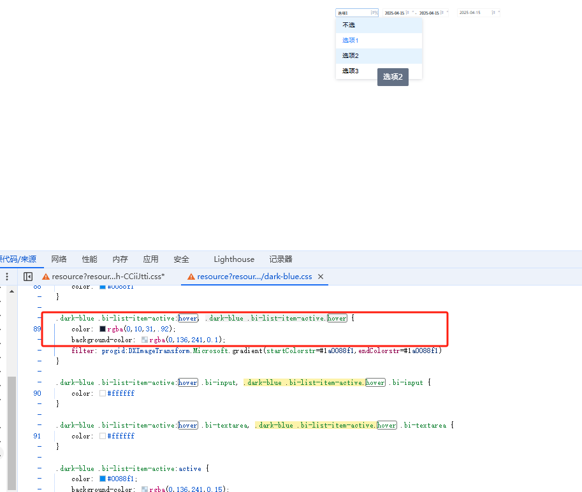Choose 选项1 in the dropdown list
Viewport: 582px width, 492px height.
[379, 40]
